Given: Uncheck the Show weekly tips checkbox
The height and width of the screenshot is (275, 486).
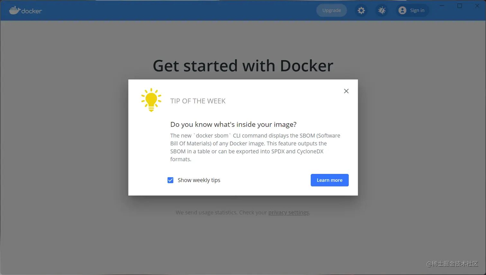Looking at the screenshot, I should point(170,180).
